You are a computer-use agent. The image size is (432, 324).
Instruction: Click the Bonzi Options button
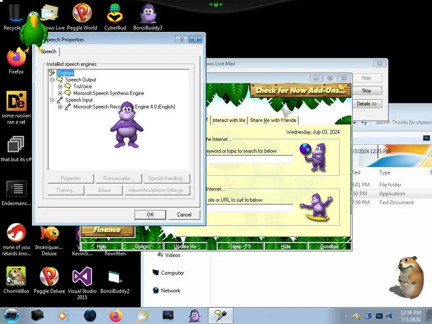[143, 246]
